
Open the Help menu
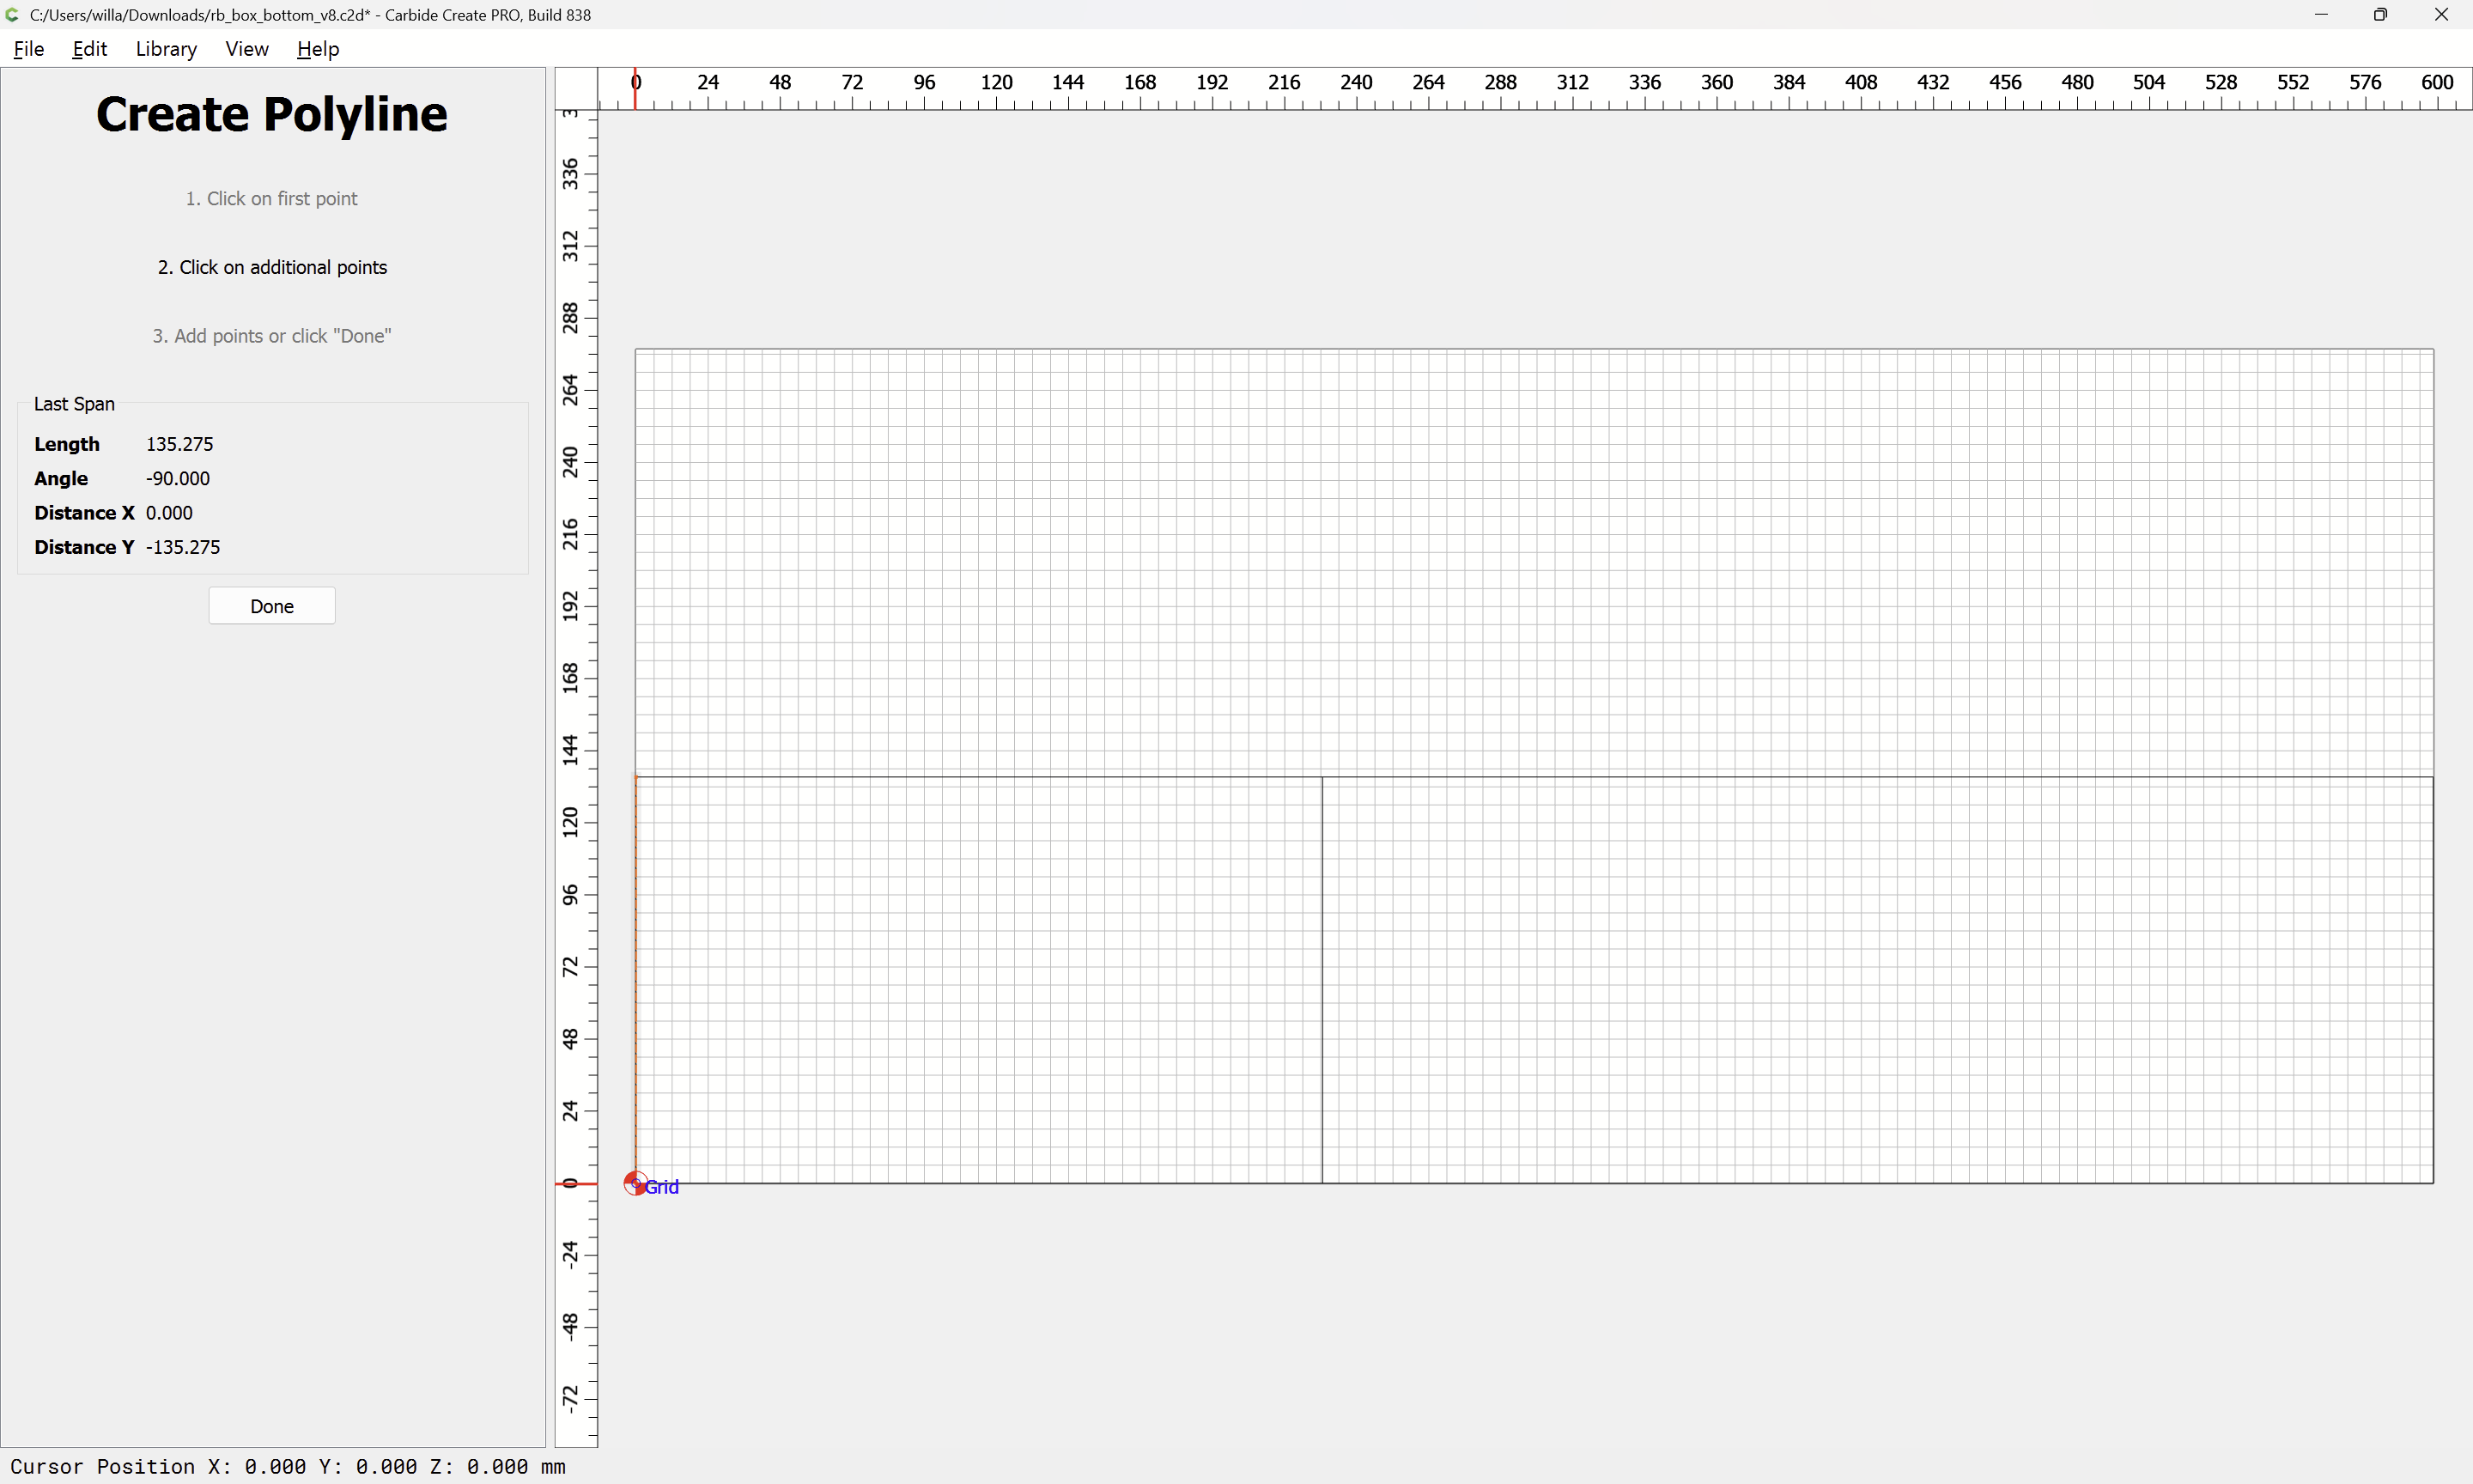[318, 49]
